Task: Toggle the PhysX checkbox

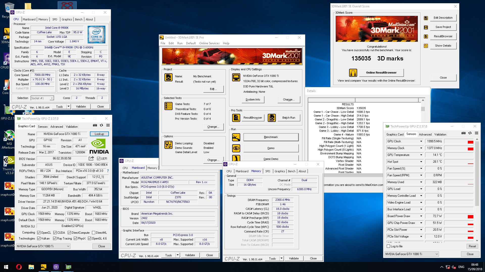Action: coord(75,239)
